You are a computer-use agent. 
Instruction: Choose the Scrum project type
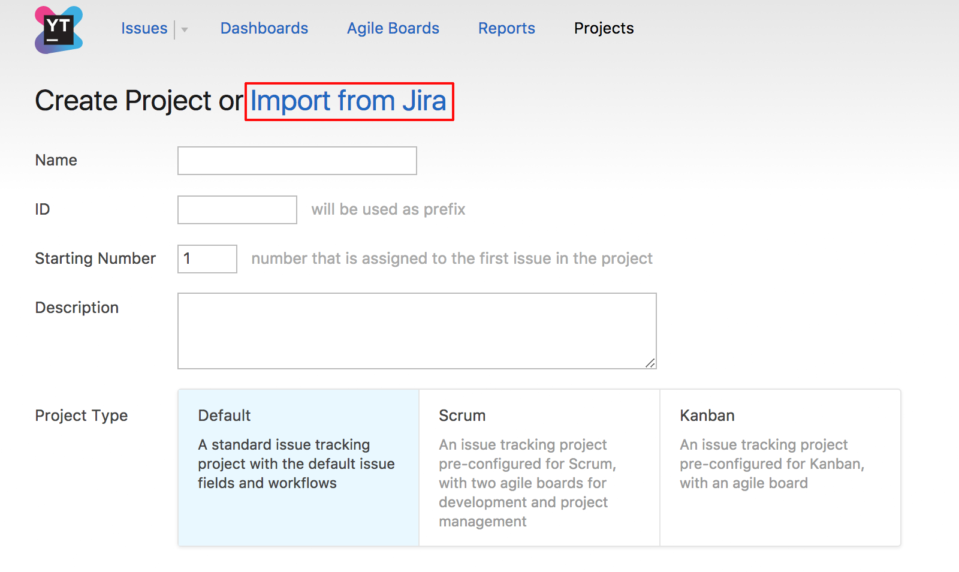pos(539,468)
